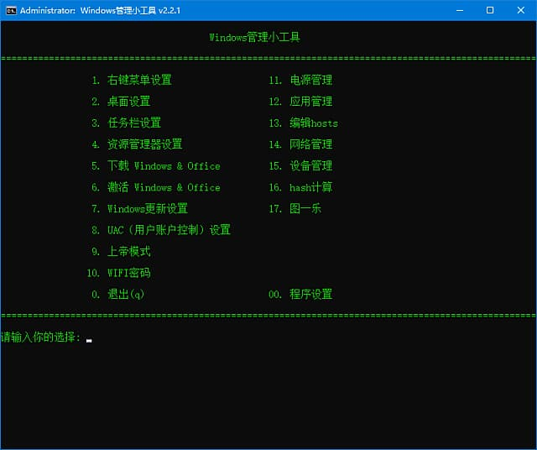Click the 退出(q) exit option
The image size is (537, 450).
click(128, 295)
